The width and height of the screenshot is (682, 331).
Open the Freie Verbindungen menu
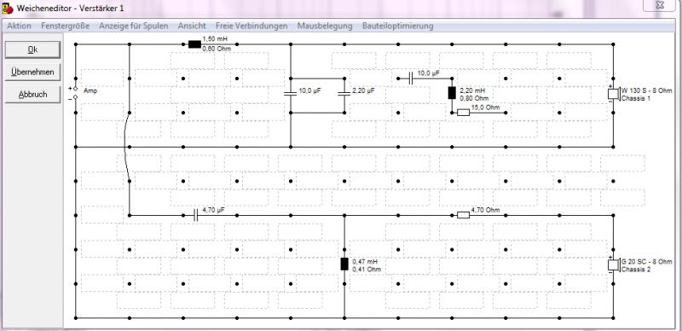pyautogui.click(x=251, y=26)
